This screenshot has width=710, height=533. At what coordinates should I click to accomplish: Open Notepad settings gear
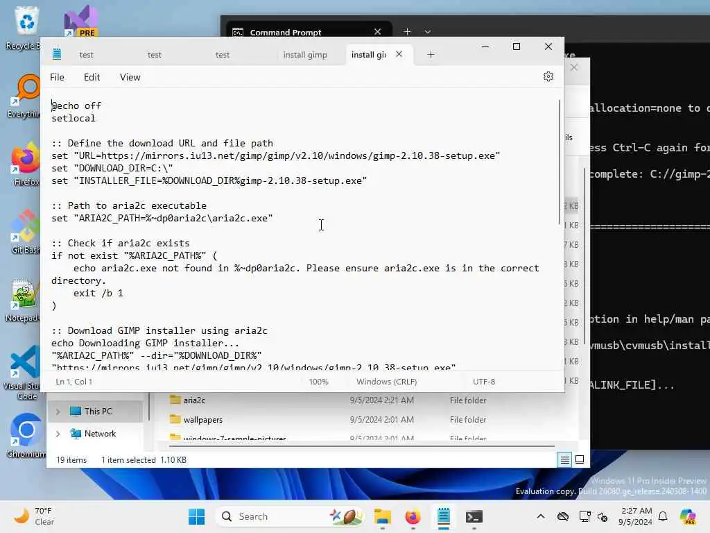click(x=548, y=76)
